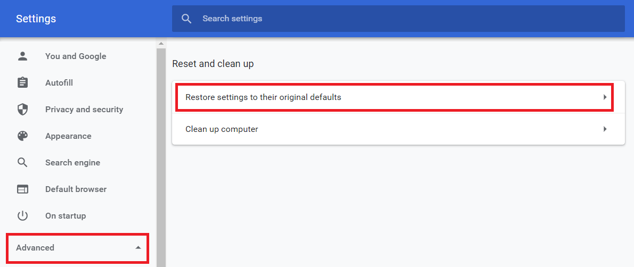
Task: Click the On startup power icon
Action: click(22, 216)
